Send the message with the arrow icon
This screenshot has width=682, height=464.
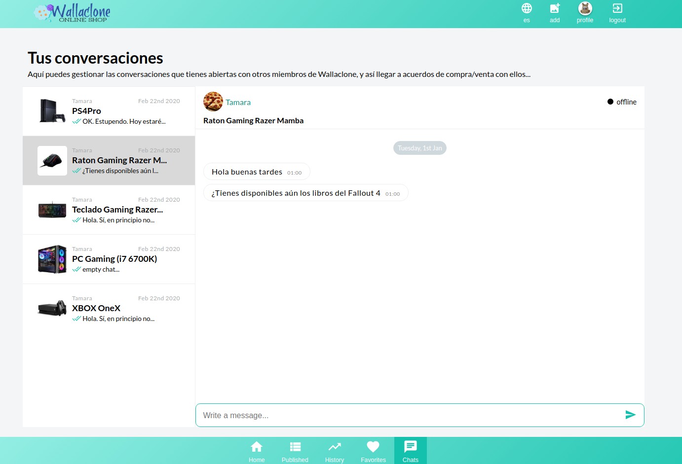point(630,415)
